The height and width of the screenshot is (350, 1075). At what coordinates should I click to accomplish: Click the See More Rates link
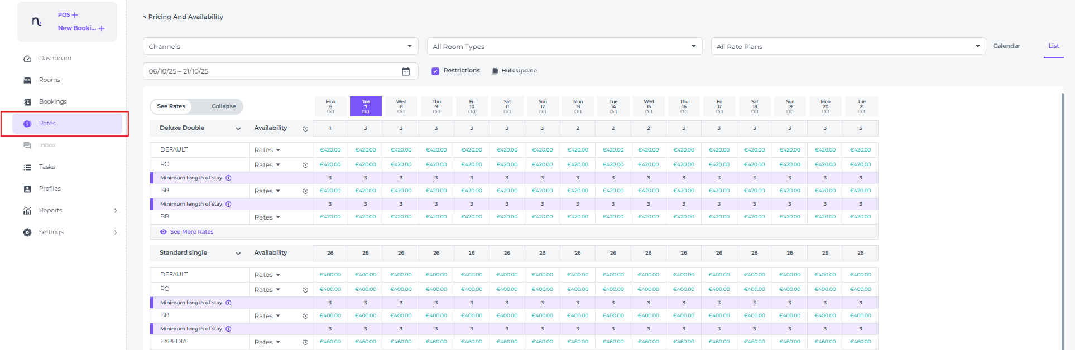[x=191, y=232]
